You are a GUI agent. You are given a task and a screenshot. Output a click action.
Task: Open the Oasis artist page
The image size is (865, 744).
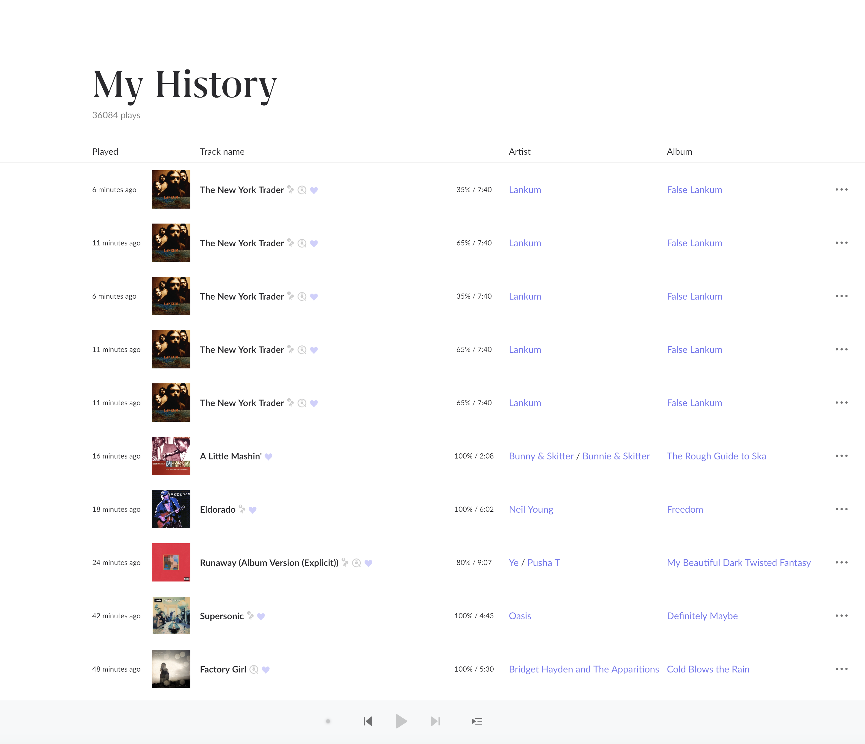pos(520,616)
